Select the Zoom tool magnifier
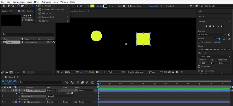 pyautogui.click(x=13, y=6)
